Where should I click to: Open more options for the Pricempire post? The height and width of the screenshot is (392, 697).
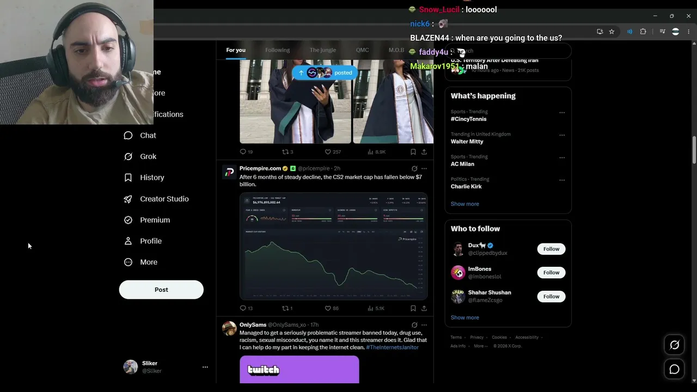424,169
